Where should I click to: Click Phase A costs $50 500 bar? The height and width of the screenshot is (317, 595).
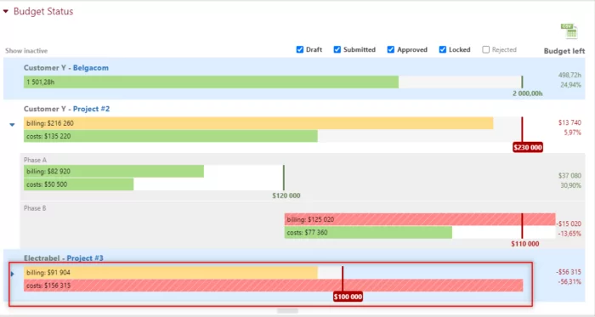[x=78, y=184]
